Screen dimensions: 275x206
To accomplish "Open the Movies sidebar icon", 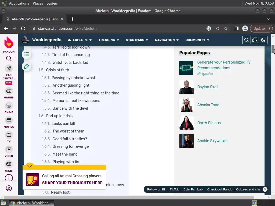I will [9, 120].
